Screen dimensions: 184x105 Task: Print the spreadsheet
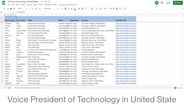coord(11,9)
